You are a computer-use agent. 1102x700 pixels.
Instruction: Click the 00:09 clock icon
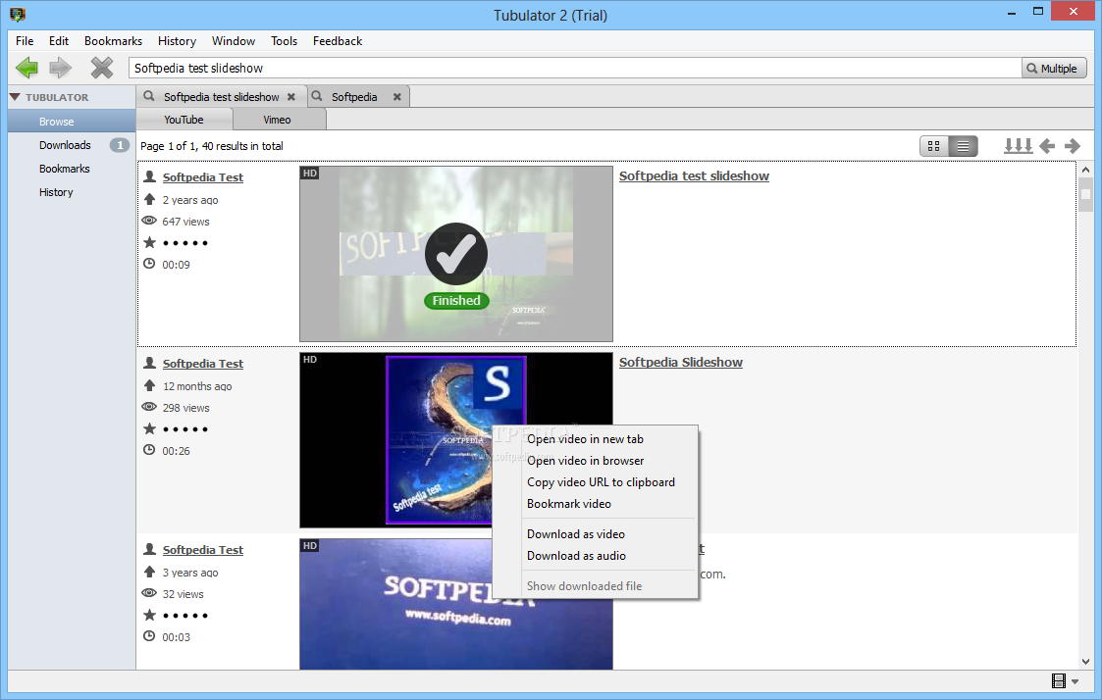(x=149, y=264)
